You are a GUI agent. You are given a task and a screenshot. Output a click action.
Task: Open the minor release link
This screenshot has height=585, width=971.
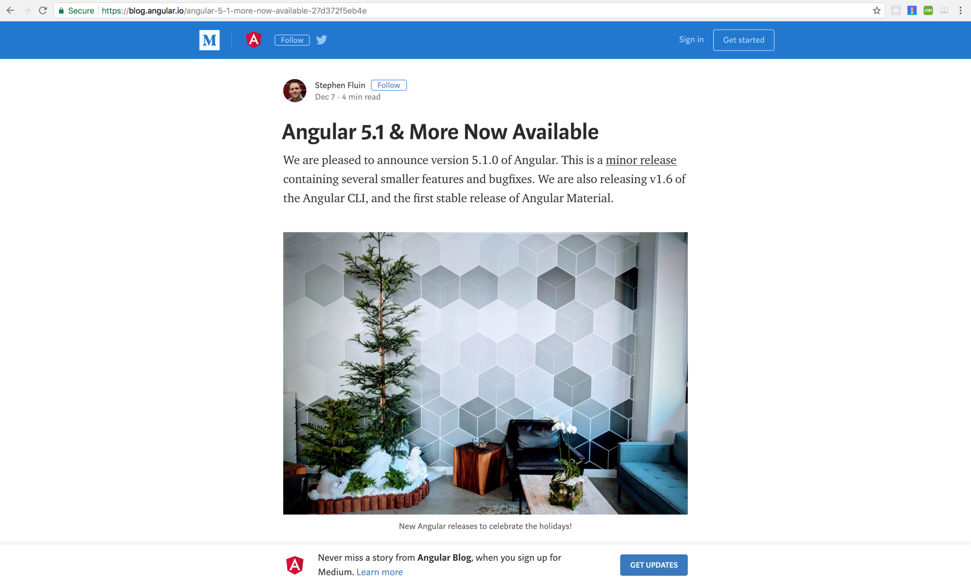pyautogui.click(x=641, y=160)
